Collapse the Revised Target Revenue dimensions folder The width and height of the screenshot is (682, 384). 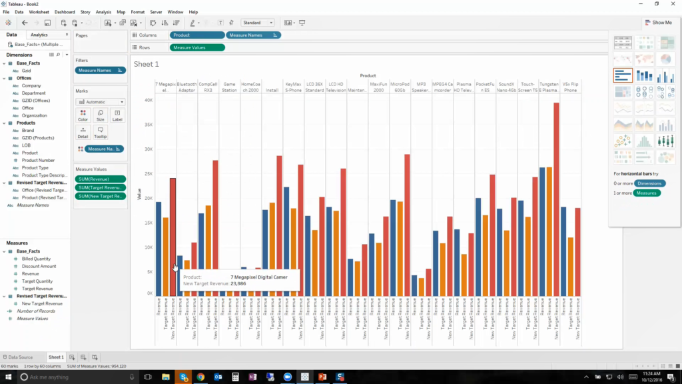pyautogui.click(x=5, y=183)
